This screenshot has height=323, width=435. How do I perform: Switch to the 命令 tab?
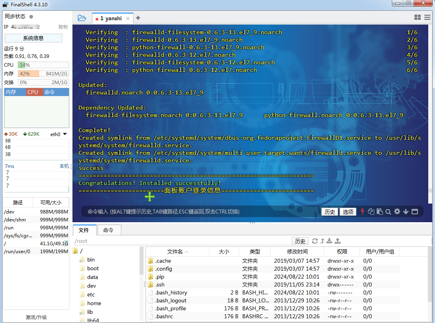pos(108,230)
